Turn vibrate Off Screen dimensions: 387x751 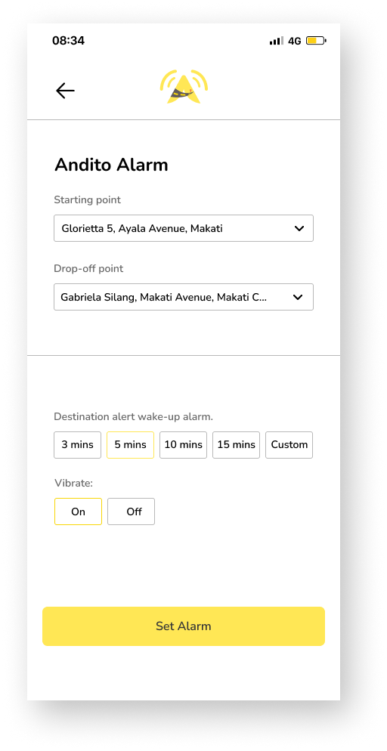[x=132, y=511]
